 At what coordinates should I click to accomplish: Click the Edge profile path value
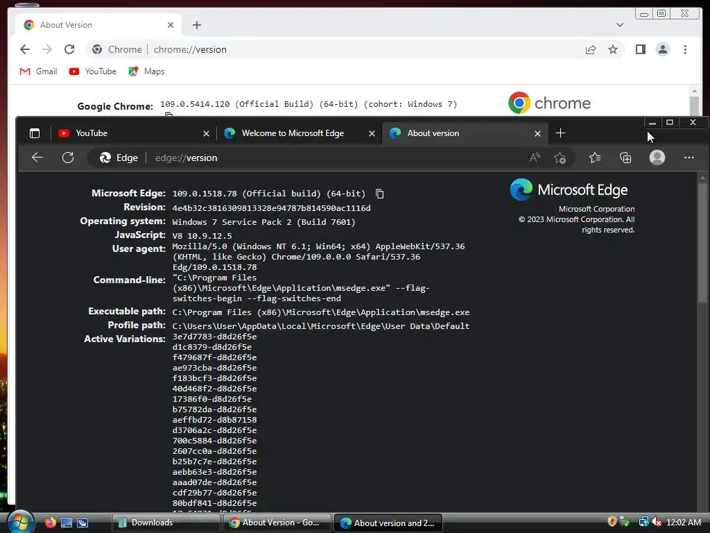(x=320, y=326)
